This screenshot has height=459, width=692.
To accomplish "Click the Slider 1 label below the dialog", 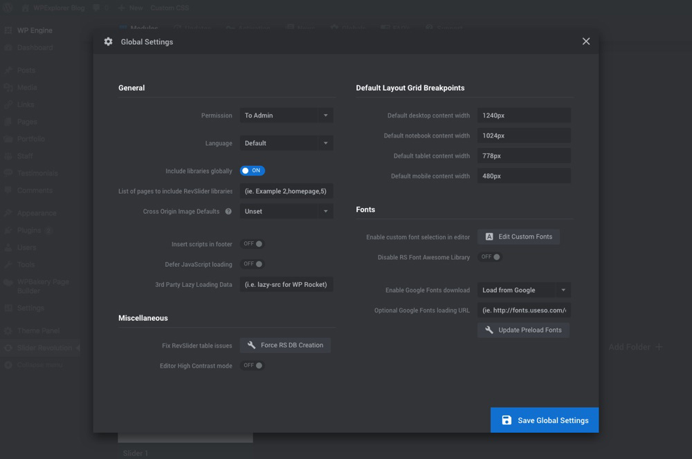I will (x=135, y=453).
